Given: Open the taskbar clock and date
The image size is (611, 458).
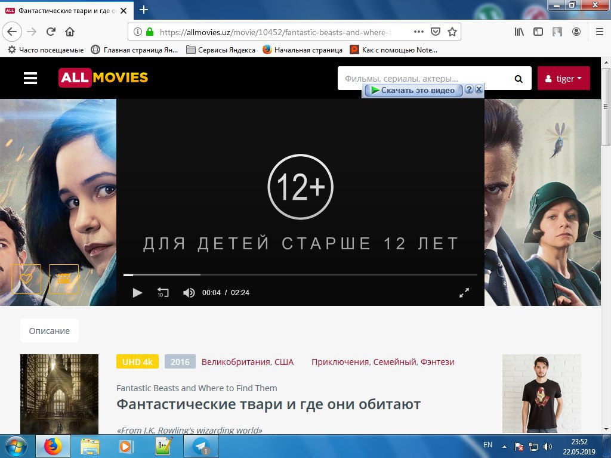Looking at the screenshot, I should [579, 447].
